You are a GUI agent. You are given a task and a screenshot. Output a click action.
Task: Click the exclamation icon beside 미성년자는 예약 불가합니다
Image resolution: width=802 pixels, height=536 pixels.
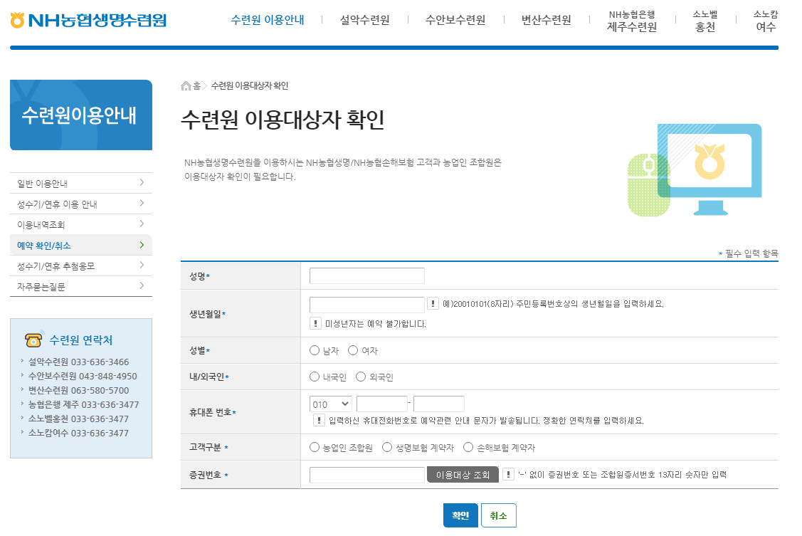[x=315, y=324]
